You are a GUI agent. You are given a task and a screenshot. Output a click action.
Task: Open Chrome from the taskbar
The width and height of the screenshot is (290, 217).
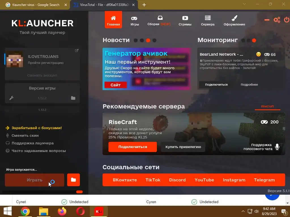coord(25,211)
